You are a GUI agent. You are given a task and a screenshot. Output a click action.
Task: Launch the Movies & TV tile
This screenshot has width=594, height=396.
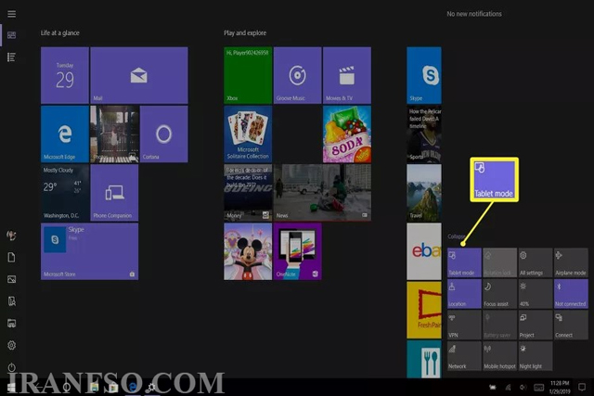click(347, 75)
